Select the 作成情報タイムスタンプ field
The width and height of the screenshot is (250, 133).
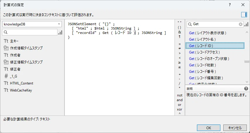(x=26, y=48)
